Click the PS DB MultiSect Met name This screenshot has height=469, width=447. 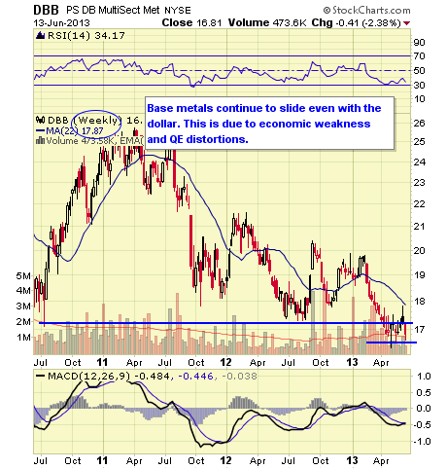[113, 10]
